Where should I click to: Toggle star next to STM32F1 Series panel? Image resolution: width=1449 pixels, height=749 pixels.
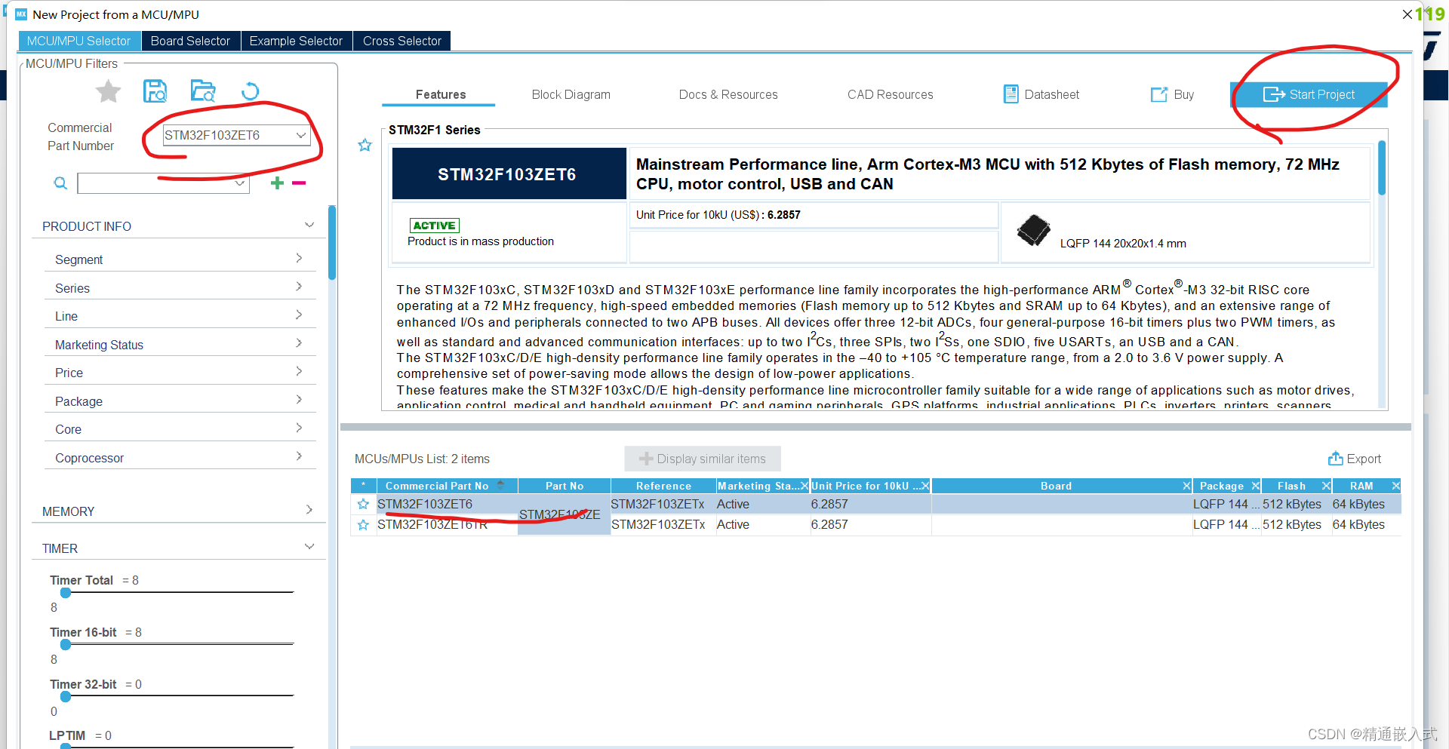tap(365, 145)
